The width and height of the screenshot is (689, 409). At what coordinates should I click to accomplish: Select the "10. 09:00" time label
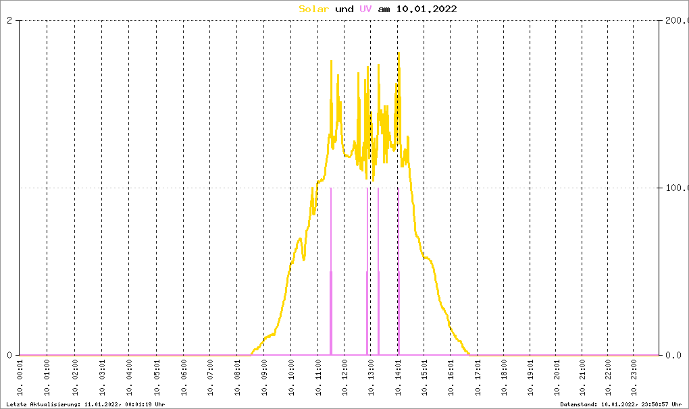point(264,379)
